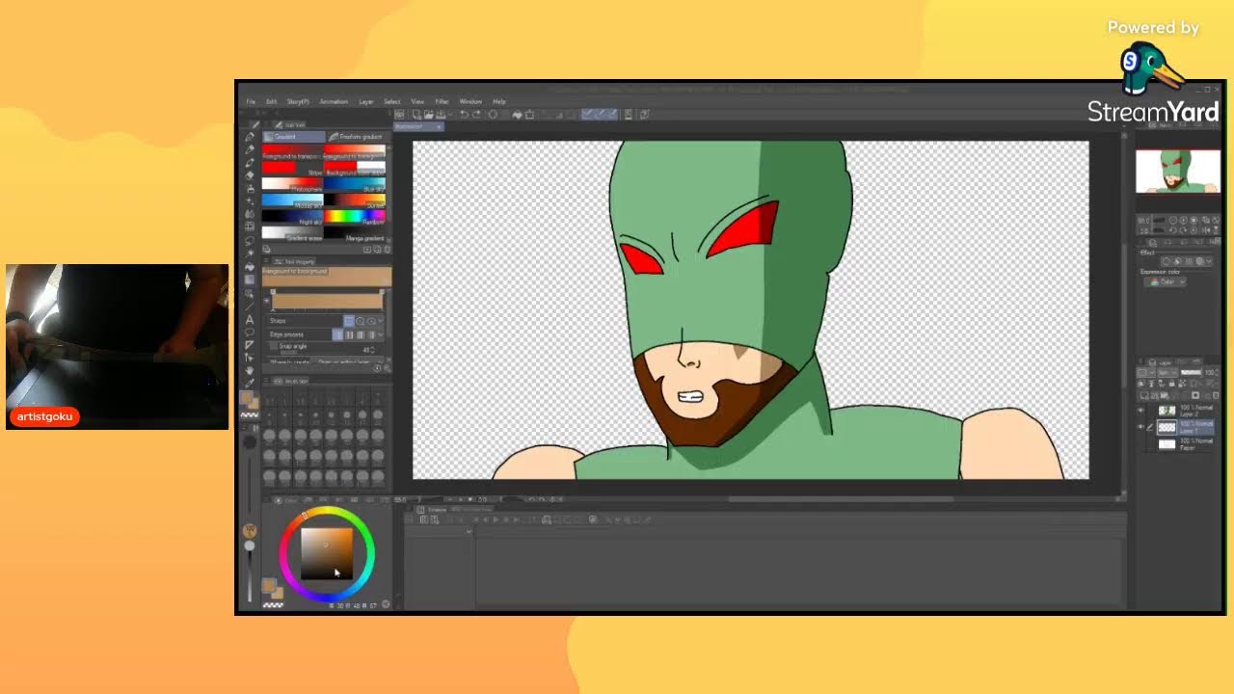Select the Fill bucket tool
1234x694 pixels.
[250, 267]
